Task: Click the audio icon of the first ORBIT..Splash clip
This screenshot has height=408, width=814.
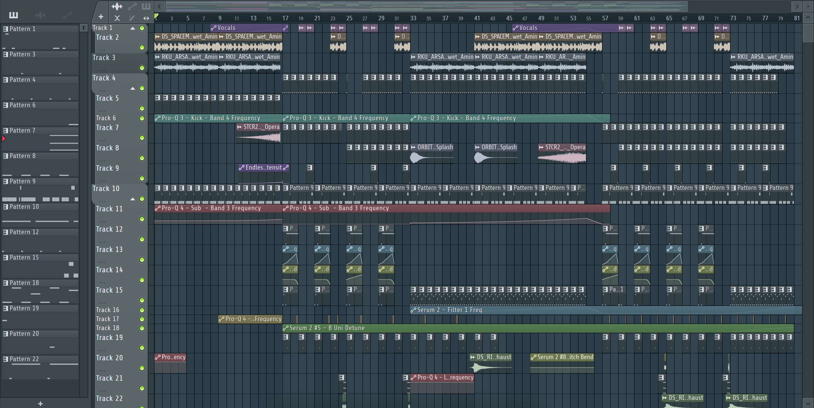Action: 413,147
